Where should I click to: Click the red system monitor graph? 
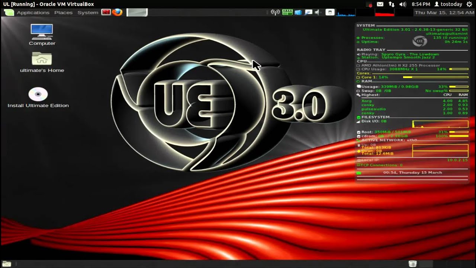(x=385, y=13)
